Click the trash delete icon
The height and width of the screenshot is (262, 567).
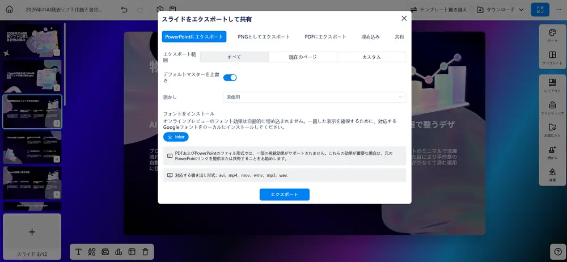pyautogui.click(x=145, y=252)
